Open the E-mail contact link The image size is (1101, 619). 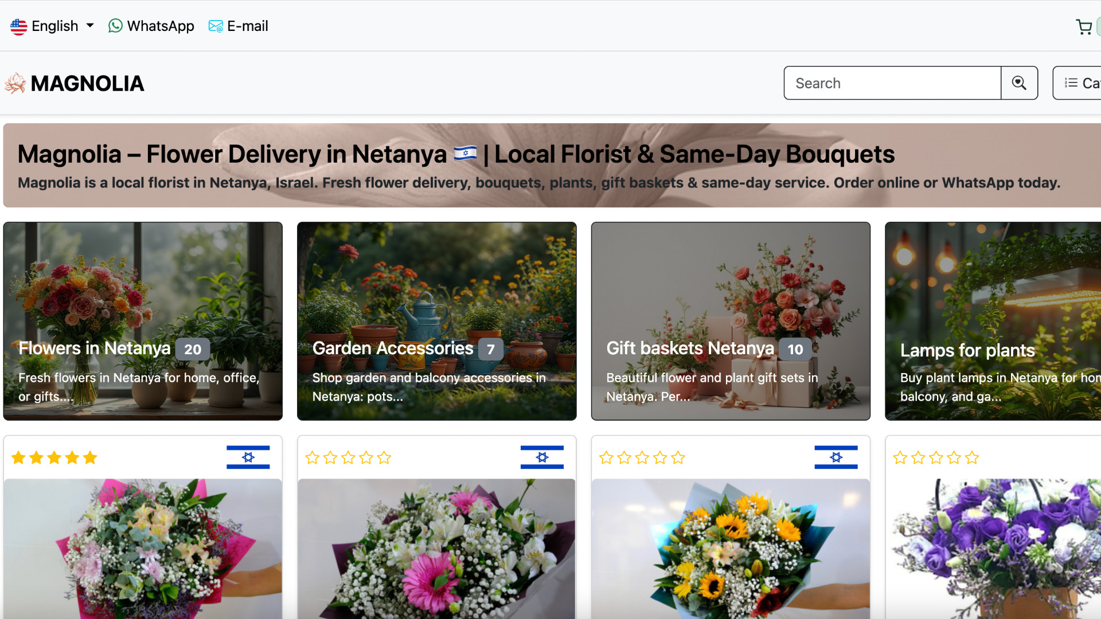click(x=239, y=26)
